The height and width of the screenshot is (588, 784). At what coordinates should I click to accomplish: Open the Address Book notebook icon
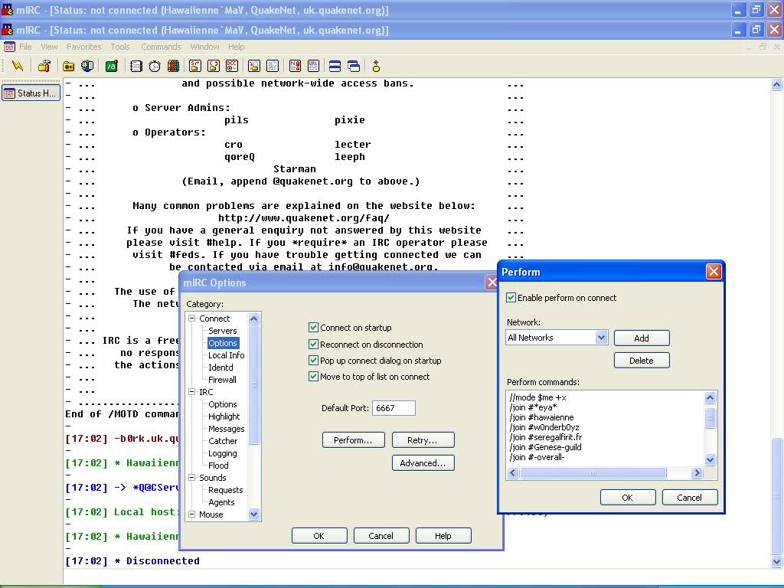[x=136, y=66]
